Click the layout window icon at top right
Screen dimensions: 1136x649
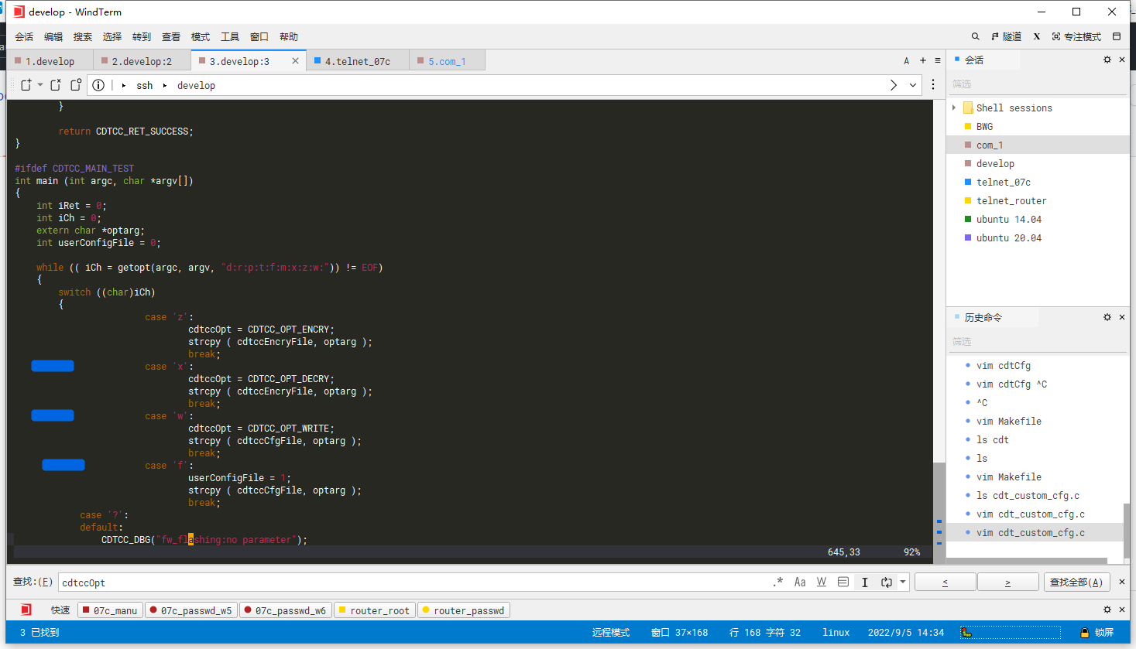click(1117, 36)
